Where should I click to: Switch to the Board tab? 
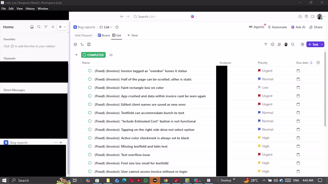coord(104,35)
